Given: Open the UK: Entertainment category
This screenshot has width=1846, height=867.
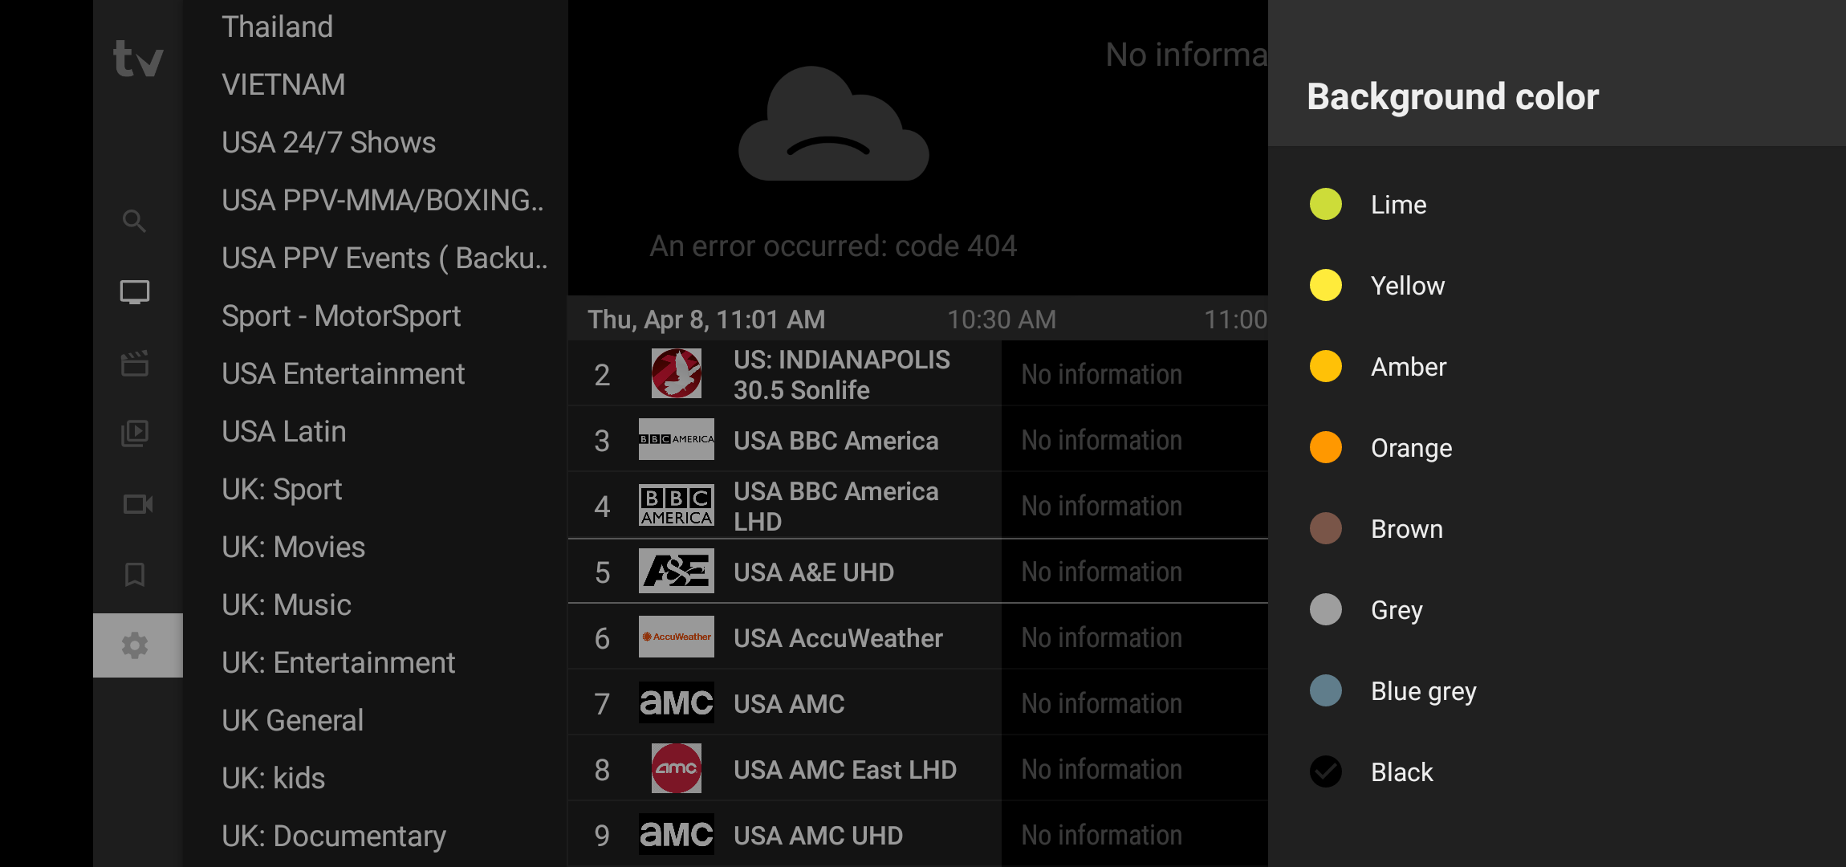Looking at the screenshot, I should click(x=338, y=662).
